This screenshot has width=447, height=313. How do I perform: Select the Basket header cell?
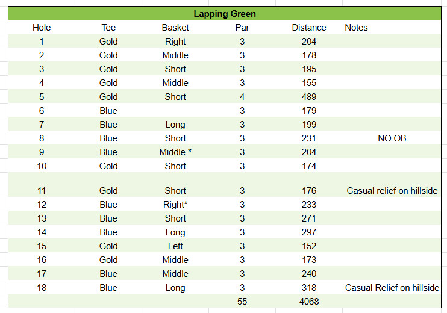tap(175, 27)
